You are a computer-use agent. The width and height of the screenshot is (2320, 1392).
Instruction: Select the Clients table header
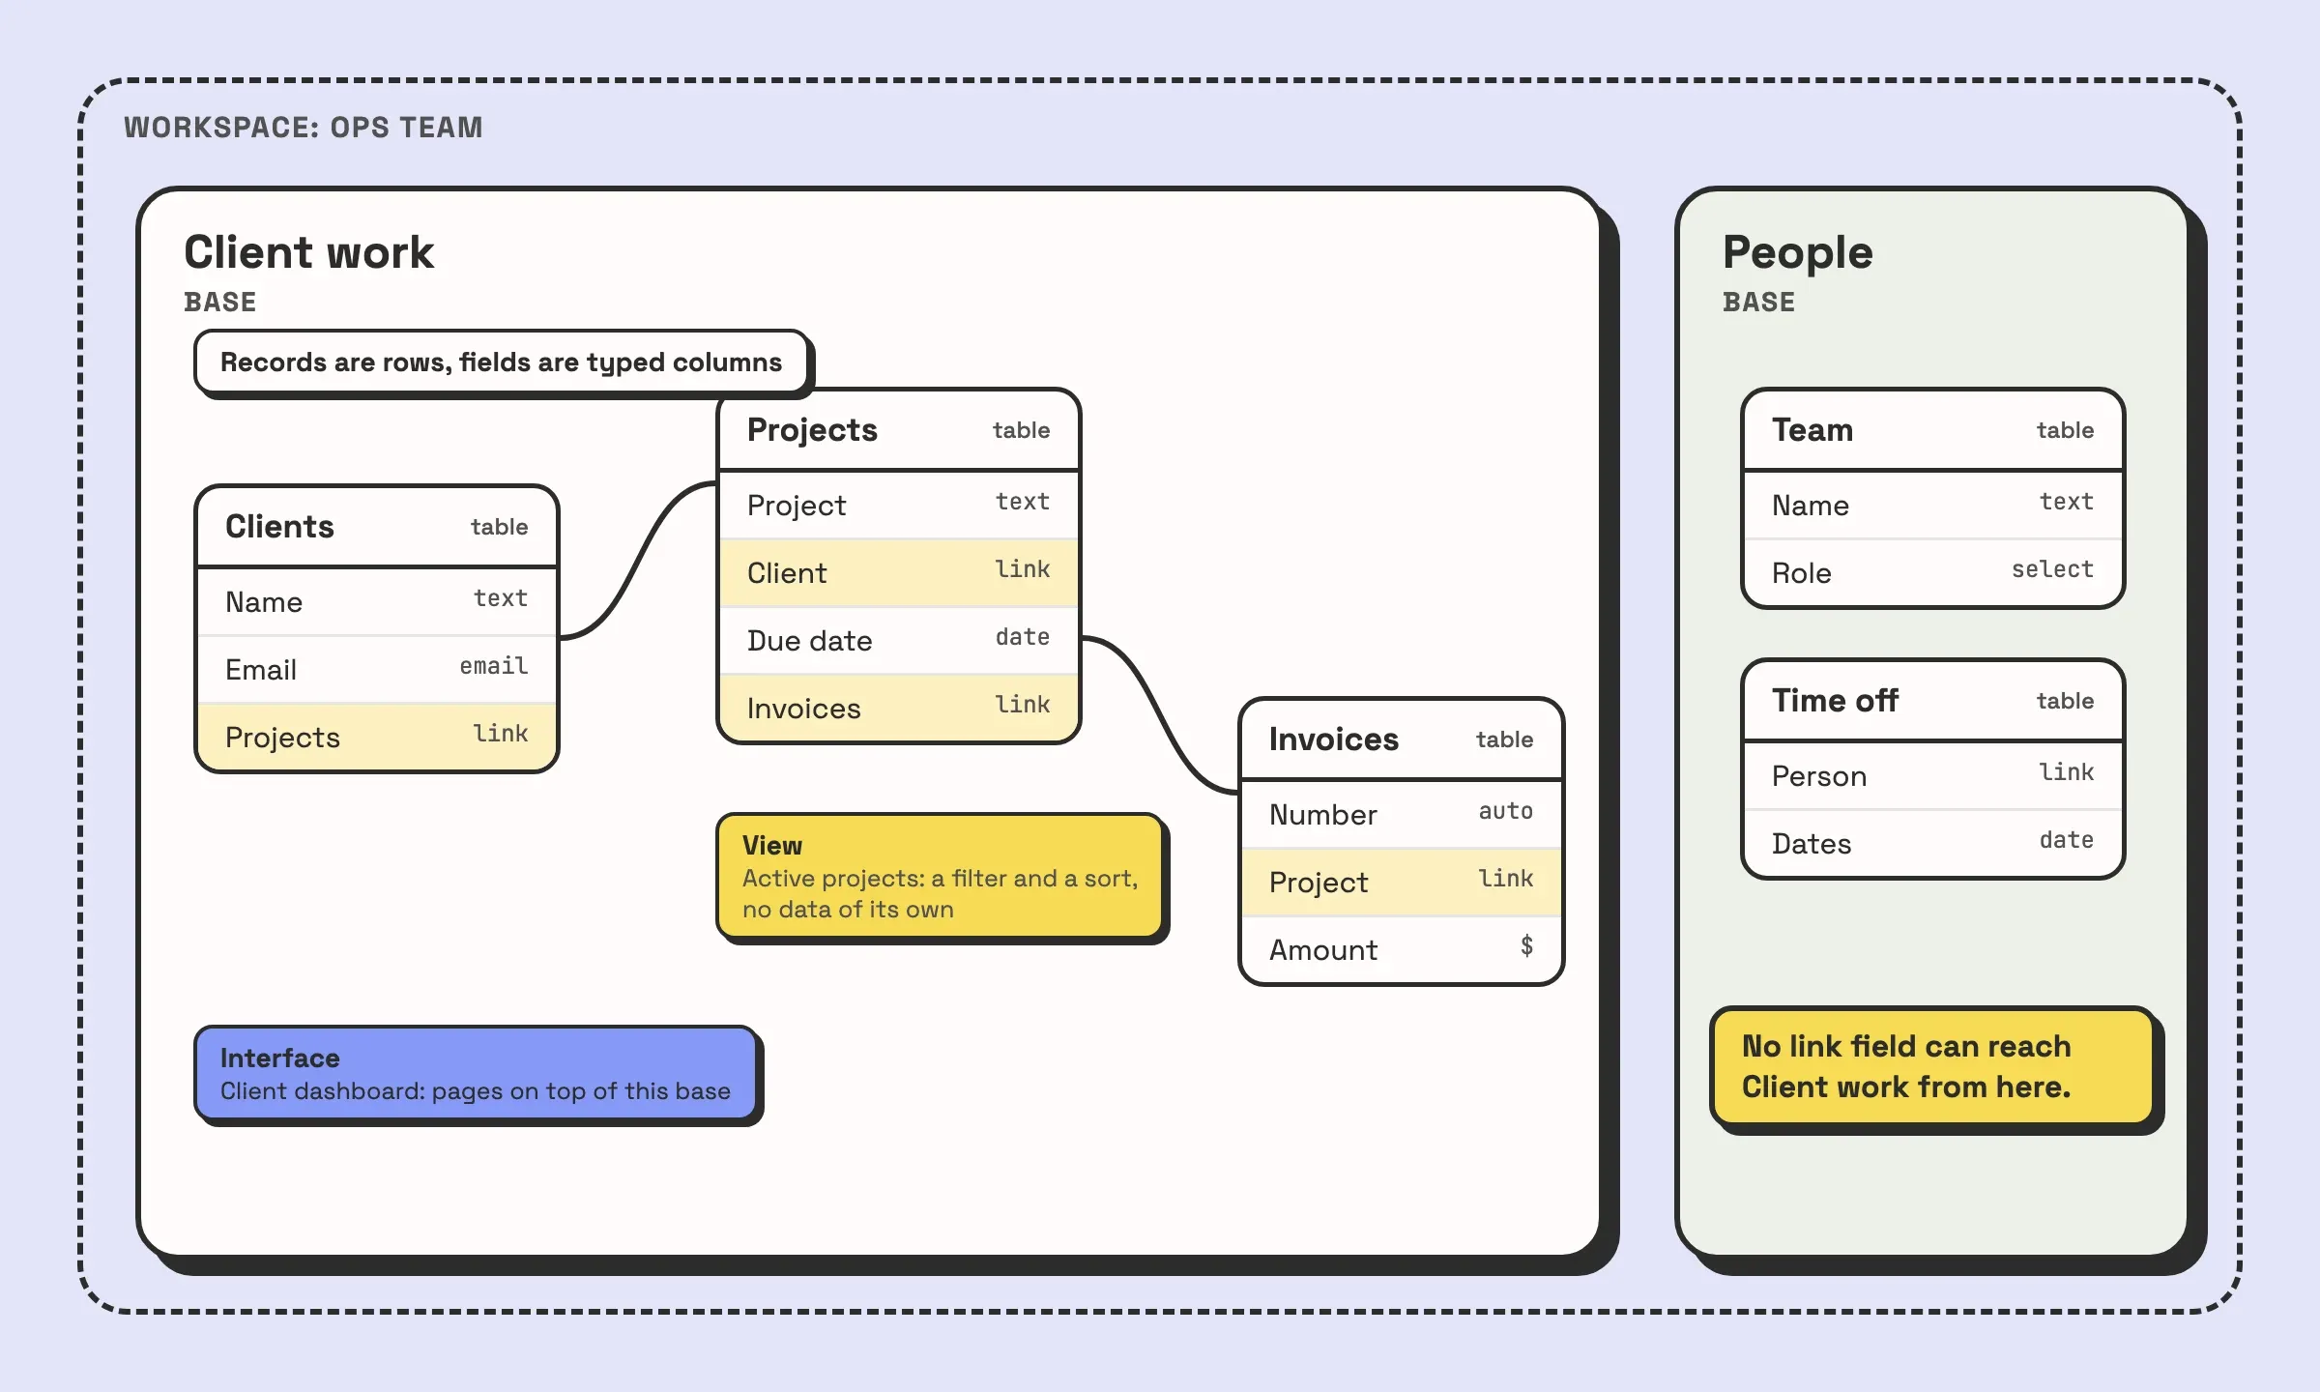(x=377, y=527)
